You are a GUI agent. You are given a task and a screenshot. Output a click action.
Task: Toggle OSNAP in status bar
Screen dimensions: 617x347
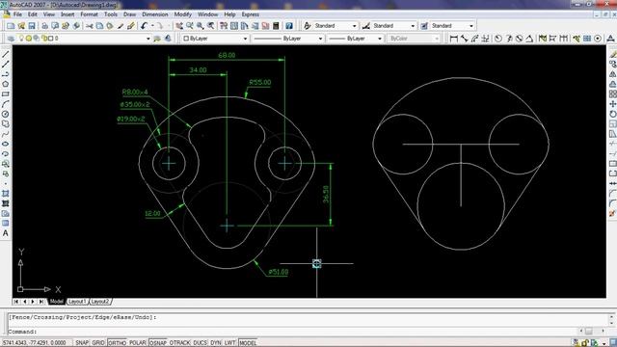[x=158, y=343]
